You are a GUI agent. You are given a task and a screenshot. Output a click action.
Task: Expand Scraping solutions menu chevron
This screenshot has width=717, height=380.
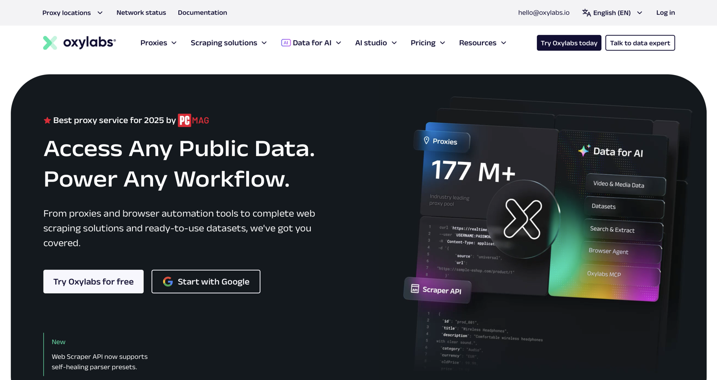click(x=264, y=43)
